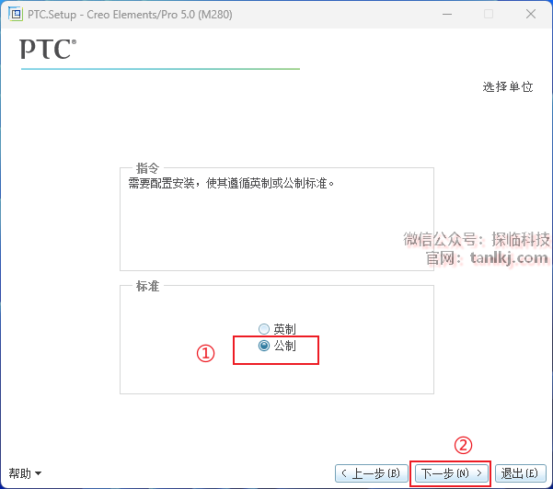Click the 选择单位 heading text
This screenshot has height=489, width=553.
tap(508, 86)
